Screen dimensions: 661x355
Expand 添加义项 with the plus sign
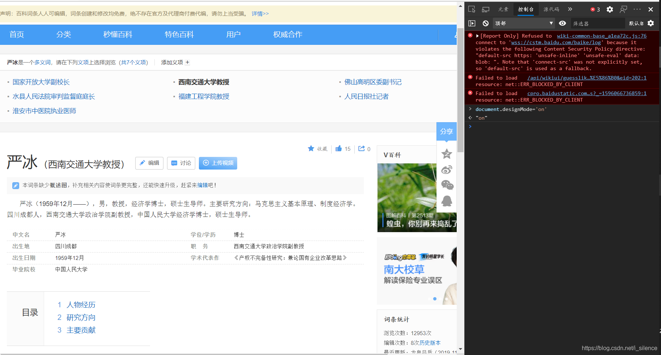187,62
